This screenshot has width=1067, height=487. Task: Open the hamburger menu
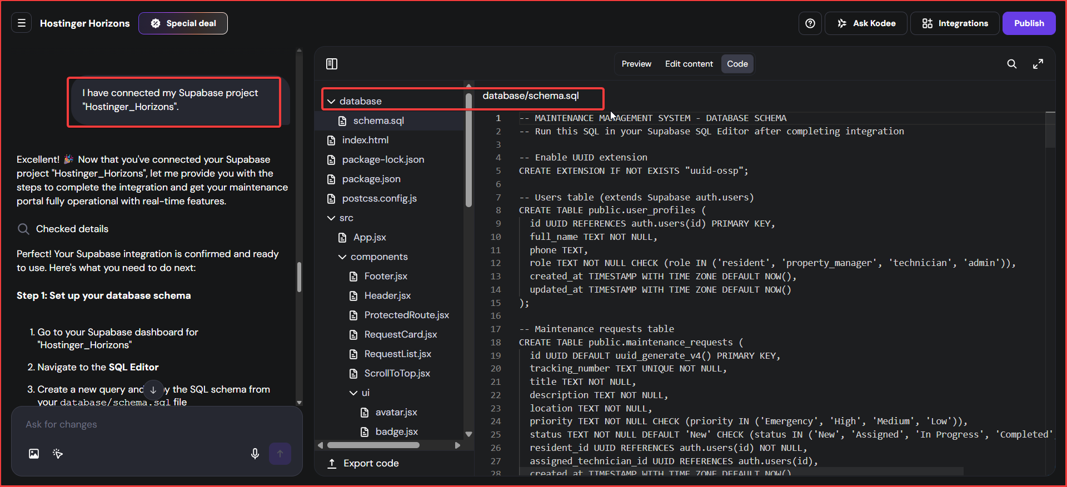[x=22, y=23]
